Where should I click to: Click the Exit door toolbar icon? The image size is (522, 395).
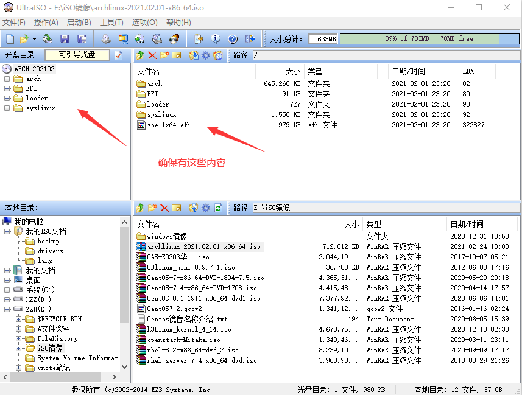(250, 39)
